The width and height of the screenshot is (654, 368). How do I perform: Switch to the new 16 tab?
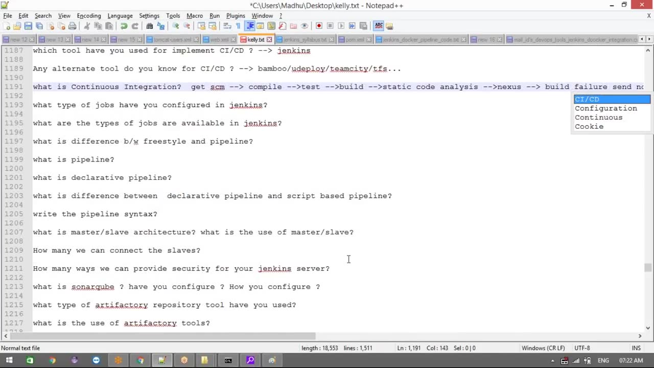tap(485, 39)
